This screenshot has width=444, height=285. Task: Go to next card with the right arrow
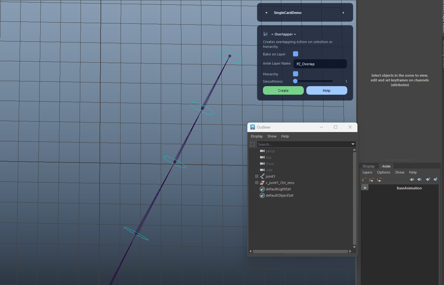343,13
